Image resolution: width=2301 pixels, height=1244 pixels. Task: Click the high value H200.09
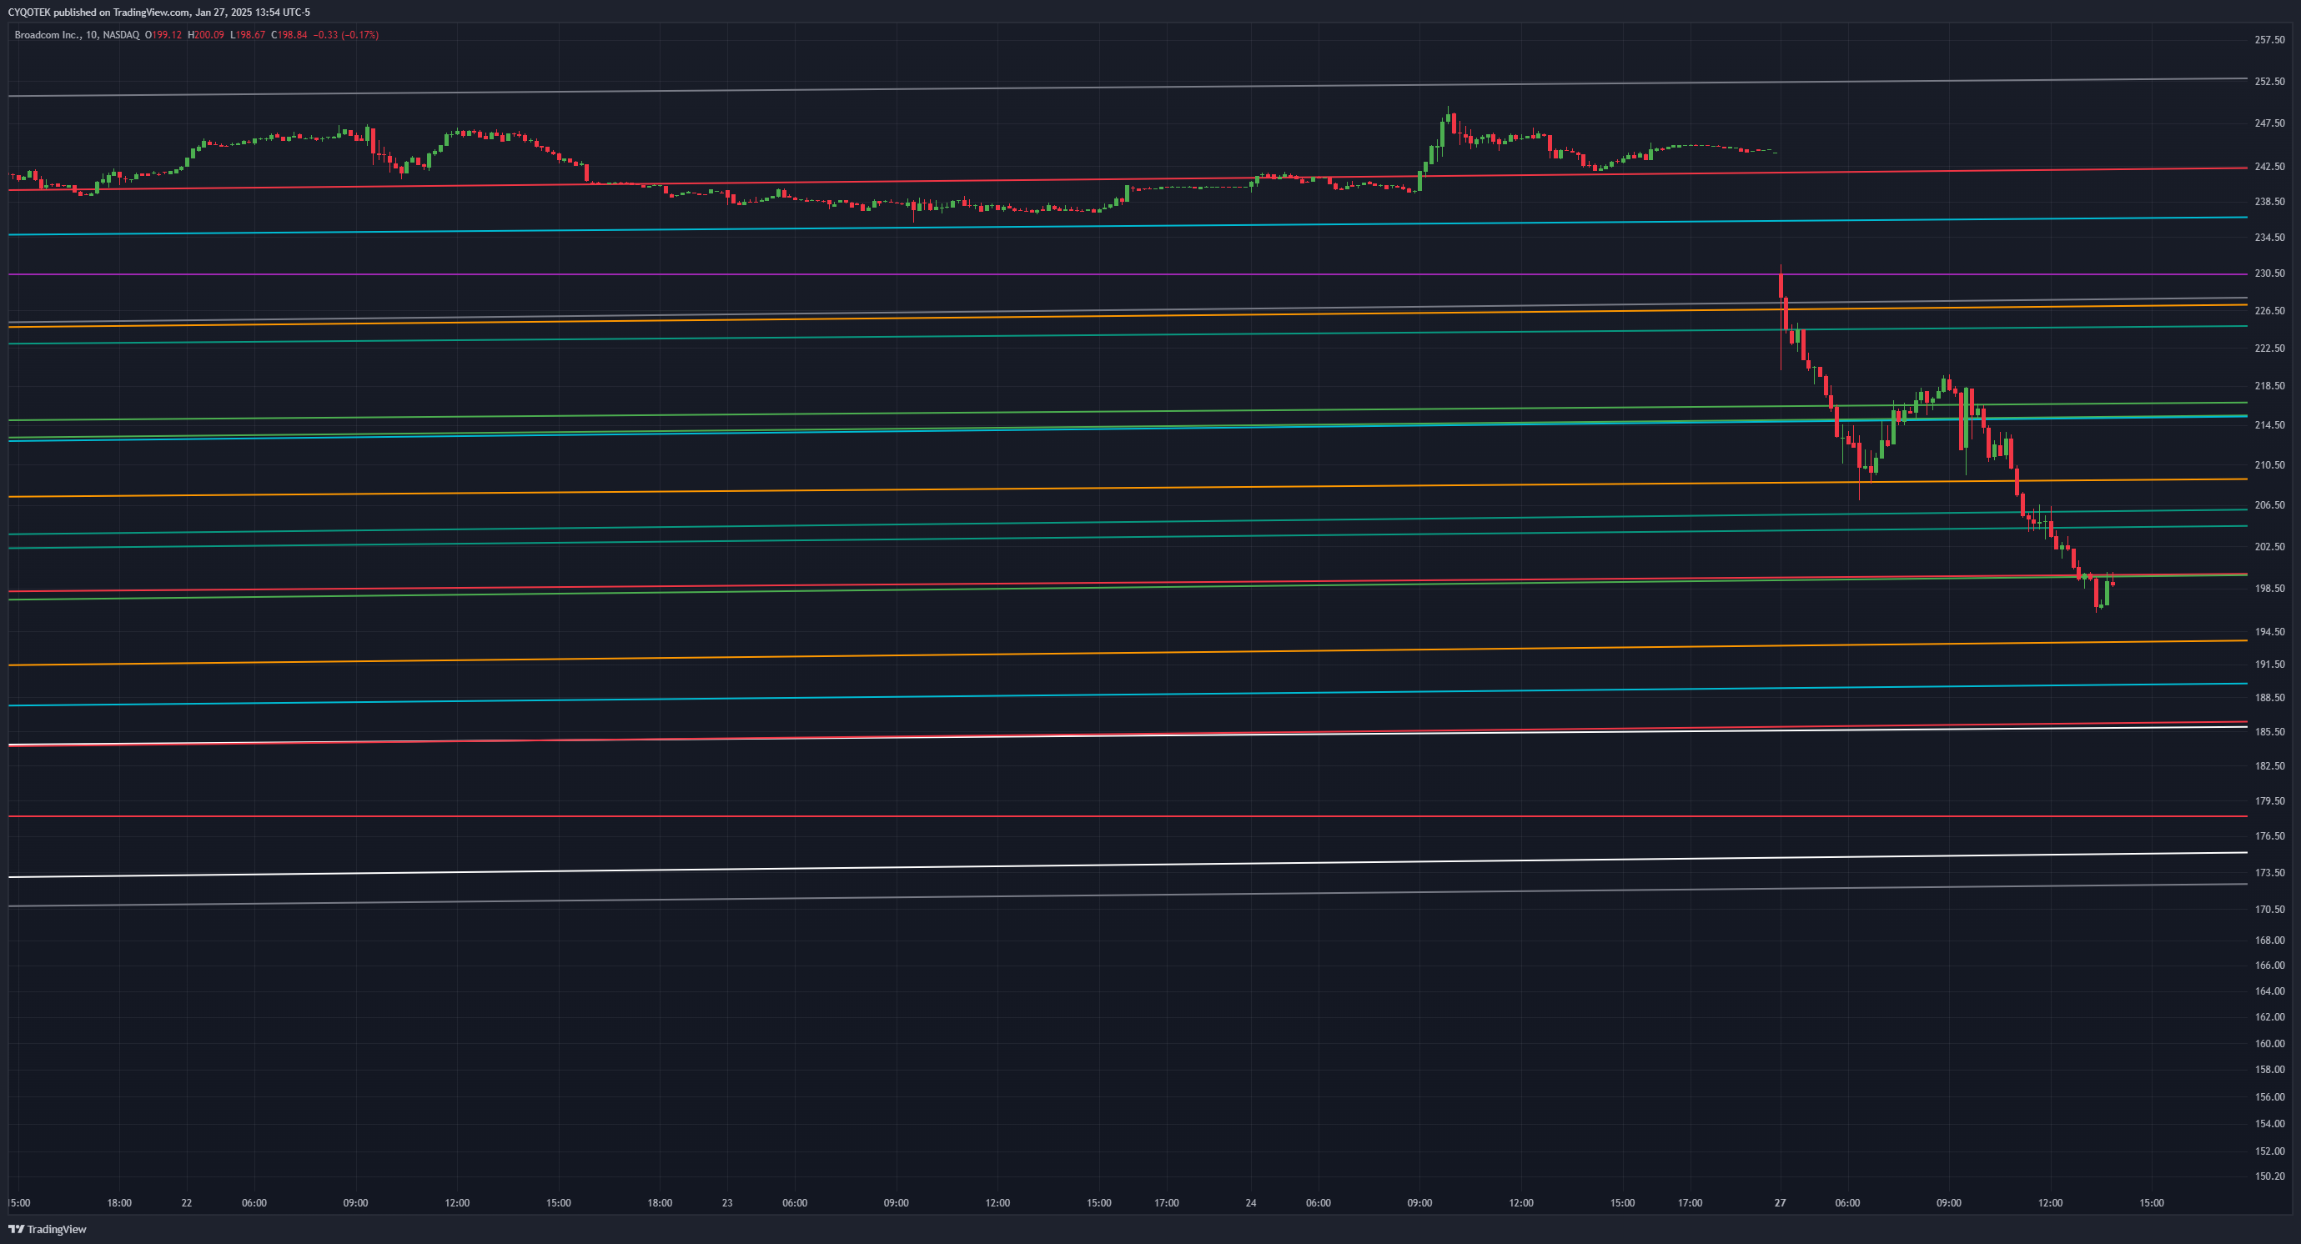pyautogui.click(x=205, y=35)
